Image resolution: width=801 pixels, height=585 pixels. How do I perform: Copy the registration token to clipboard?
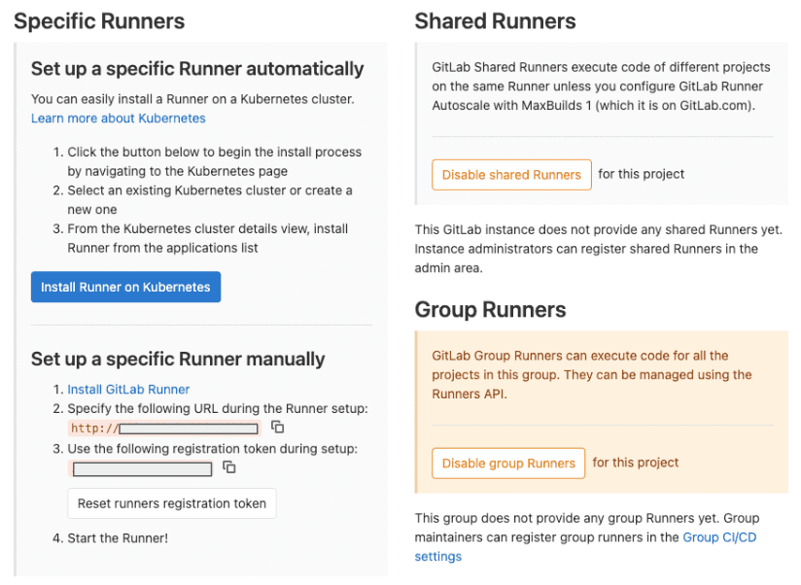(229, 467)
